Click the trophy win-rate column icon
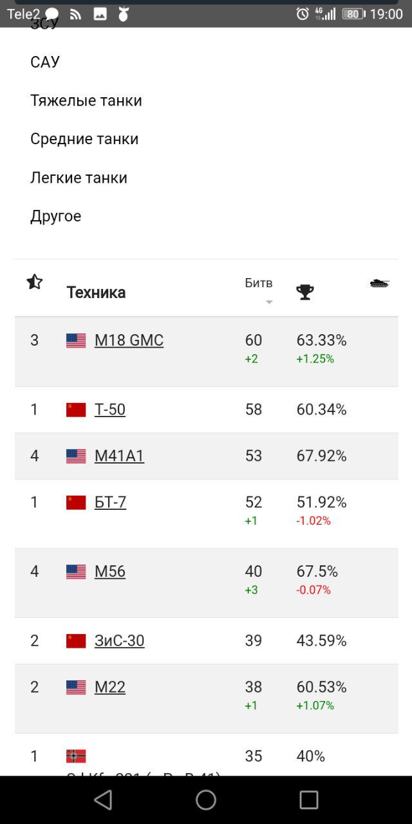Viewport: 412px width, 824px height. (305, 292)
